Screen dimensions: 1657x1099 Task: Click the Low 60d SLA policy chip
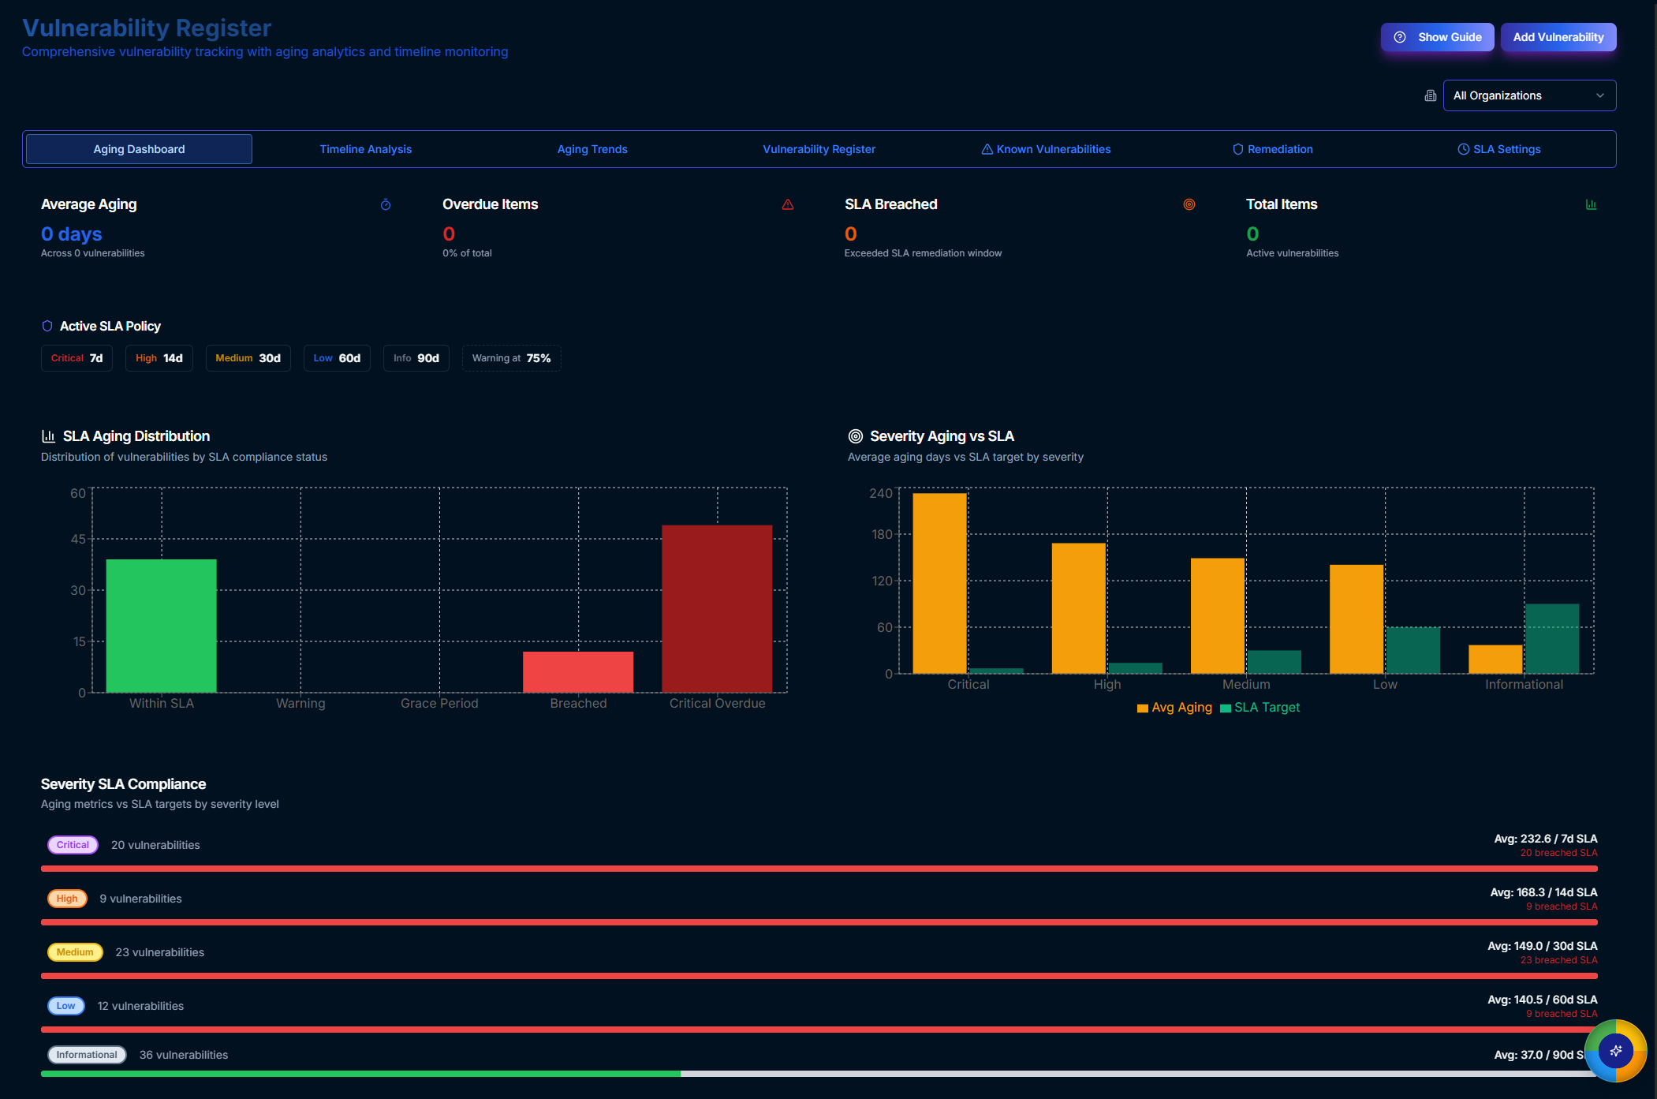pyautogui.click(x=337, y=358)
